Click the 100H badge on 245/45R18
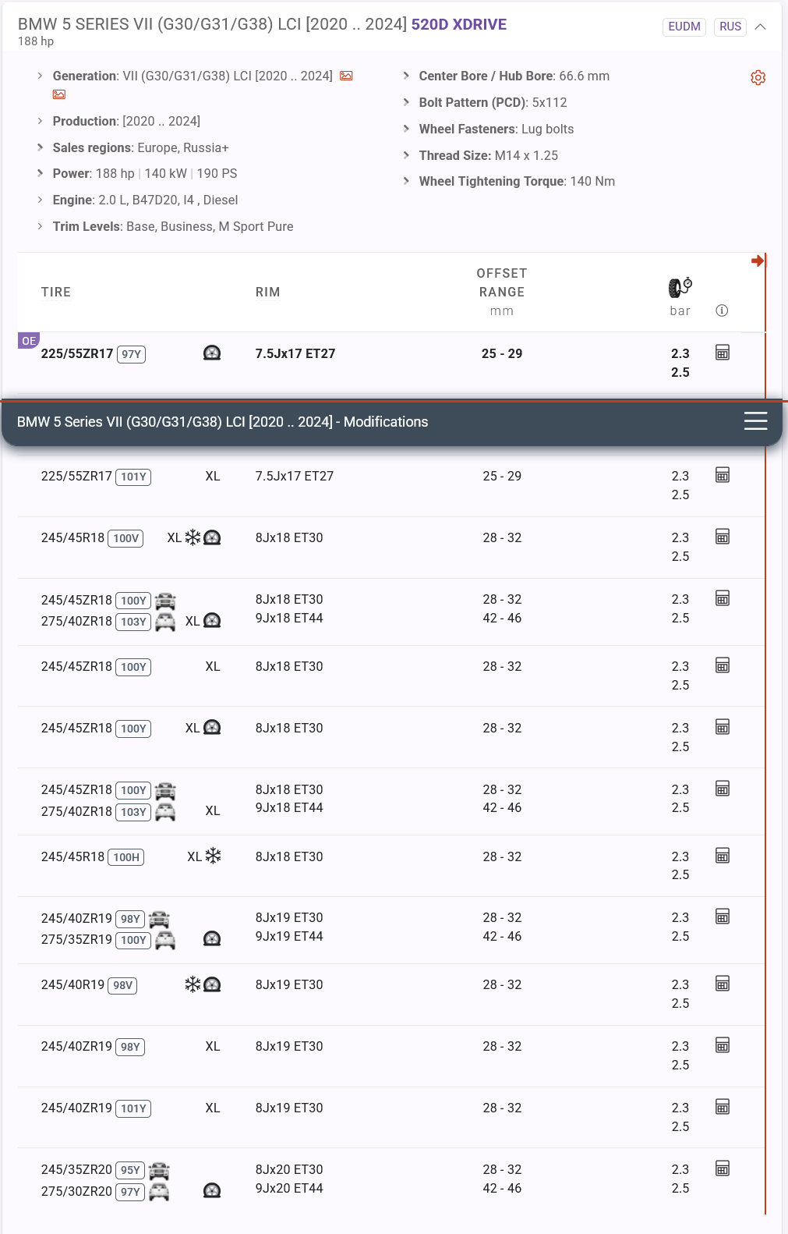Screen dimensions: 788x1234 pos(125,857)
